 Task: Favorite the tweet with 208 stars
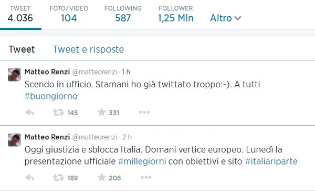pos(102,177)
